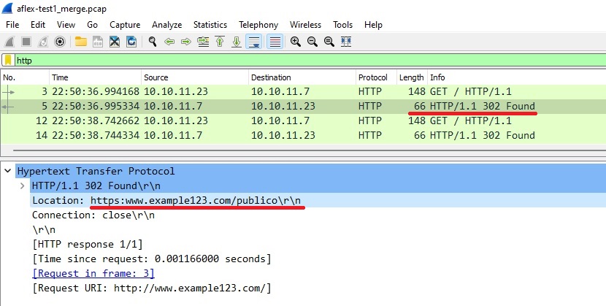The height and width of the screenshot is (306, 606).
Task: Select the Location header line
Action: tap(318, 201)
